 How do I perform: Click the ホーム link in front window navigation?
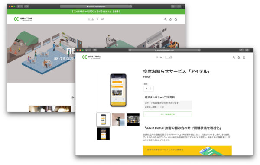click(159, 57)
